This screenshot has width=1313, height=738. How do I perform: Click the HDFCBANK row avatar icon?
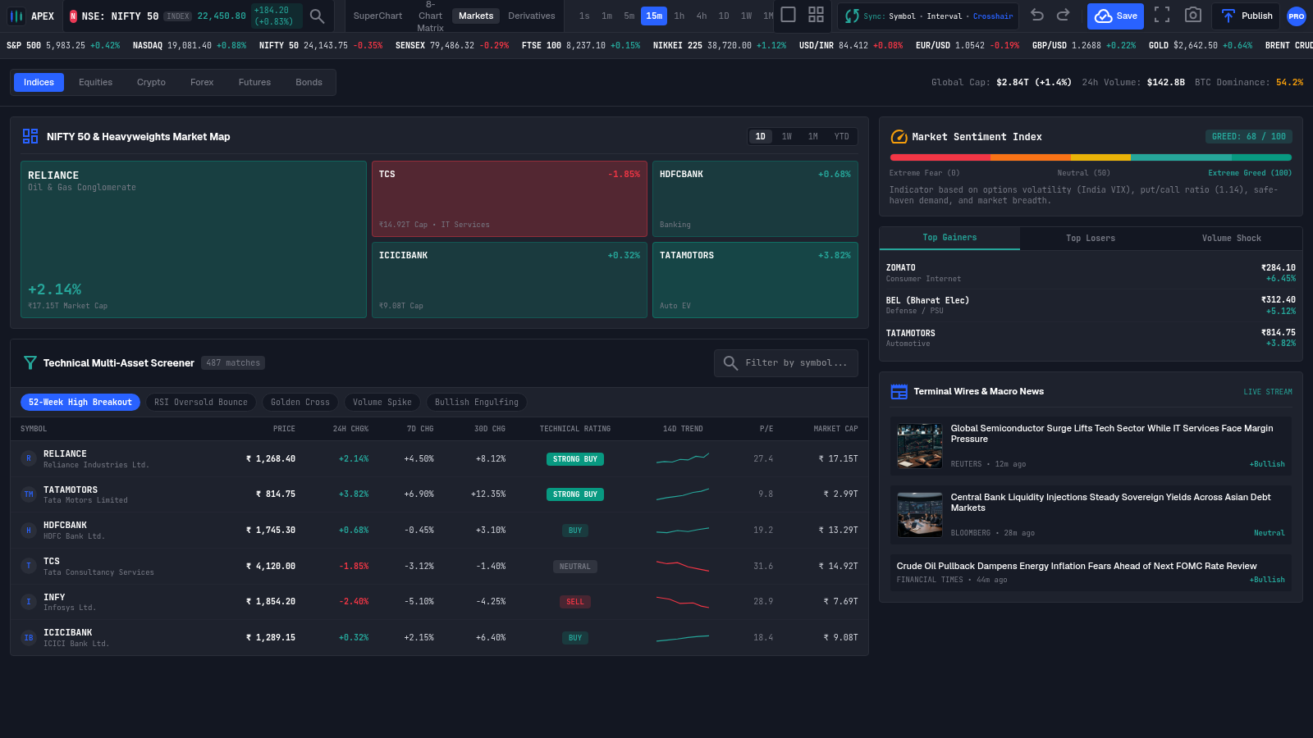tap(29, 531)
